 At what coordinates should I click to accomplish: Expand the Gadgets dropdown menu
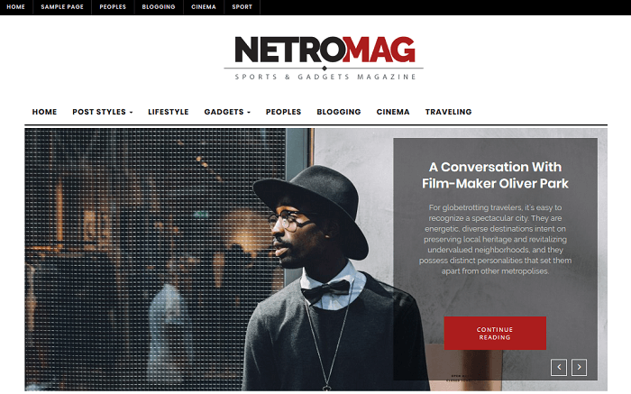pyautogui.click(x=227, y=112)
